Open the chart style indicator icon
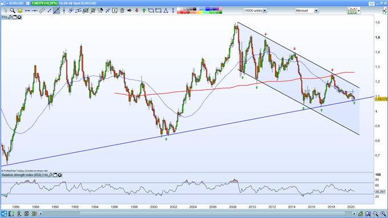388x218 pixels. [x=352, y=11]
